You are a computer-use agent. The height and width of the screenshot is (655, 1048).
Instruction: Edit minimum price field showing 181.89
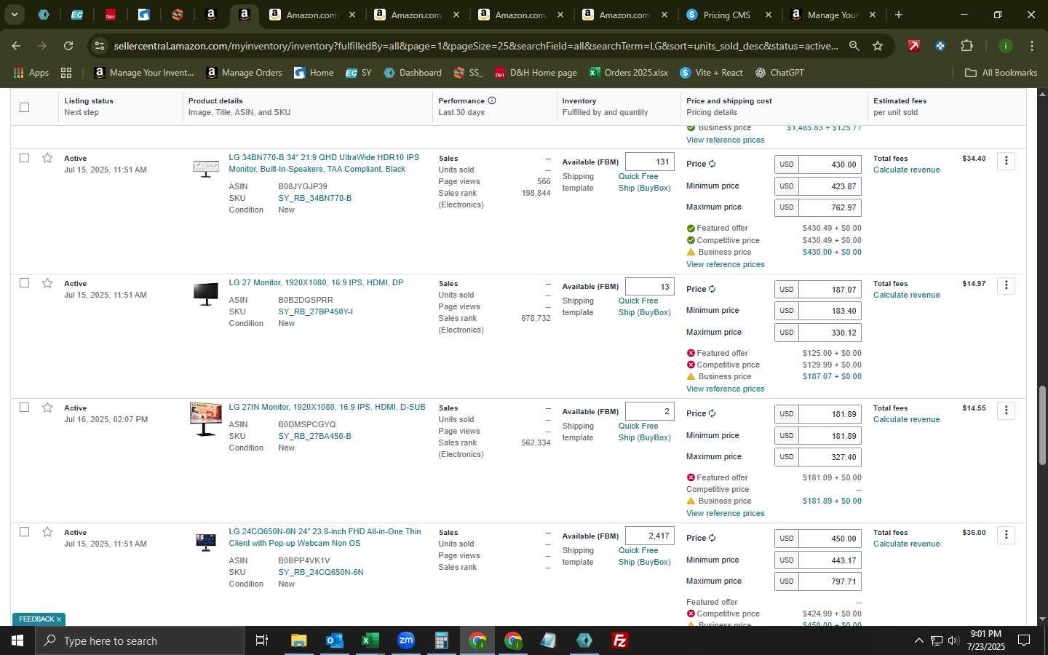(830, 435)
